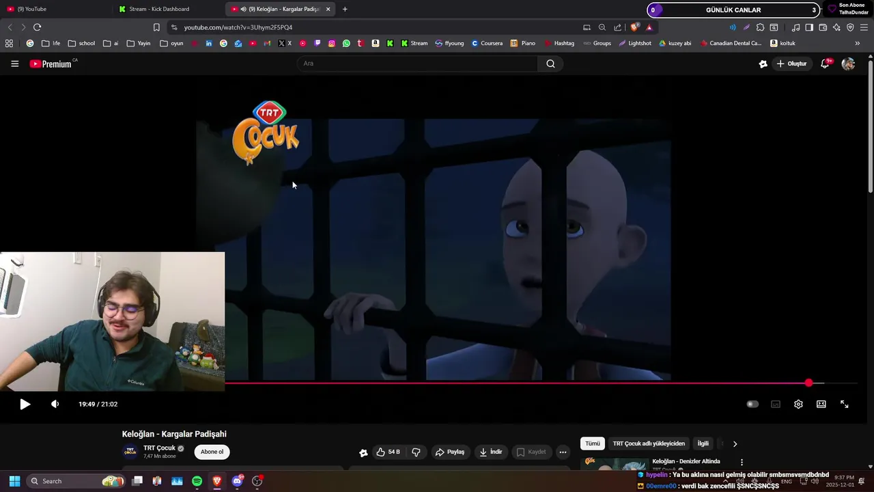Close the Keloğlan browser tab
This screenshot has height=492, width=874.
(x=328, y=9)
